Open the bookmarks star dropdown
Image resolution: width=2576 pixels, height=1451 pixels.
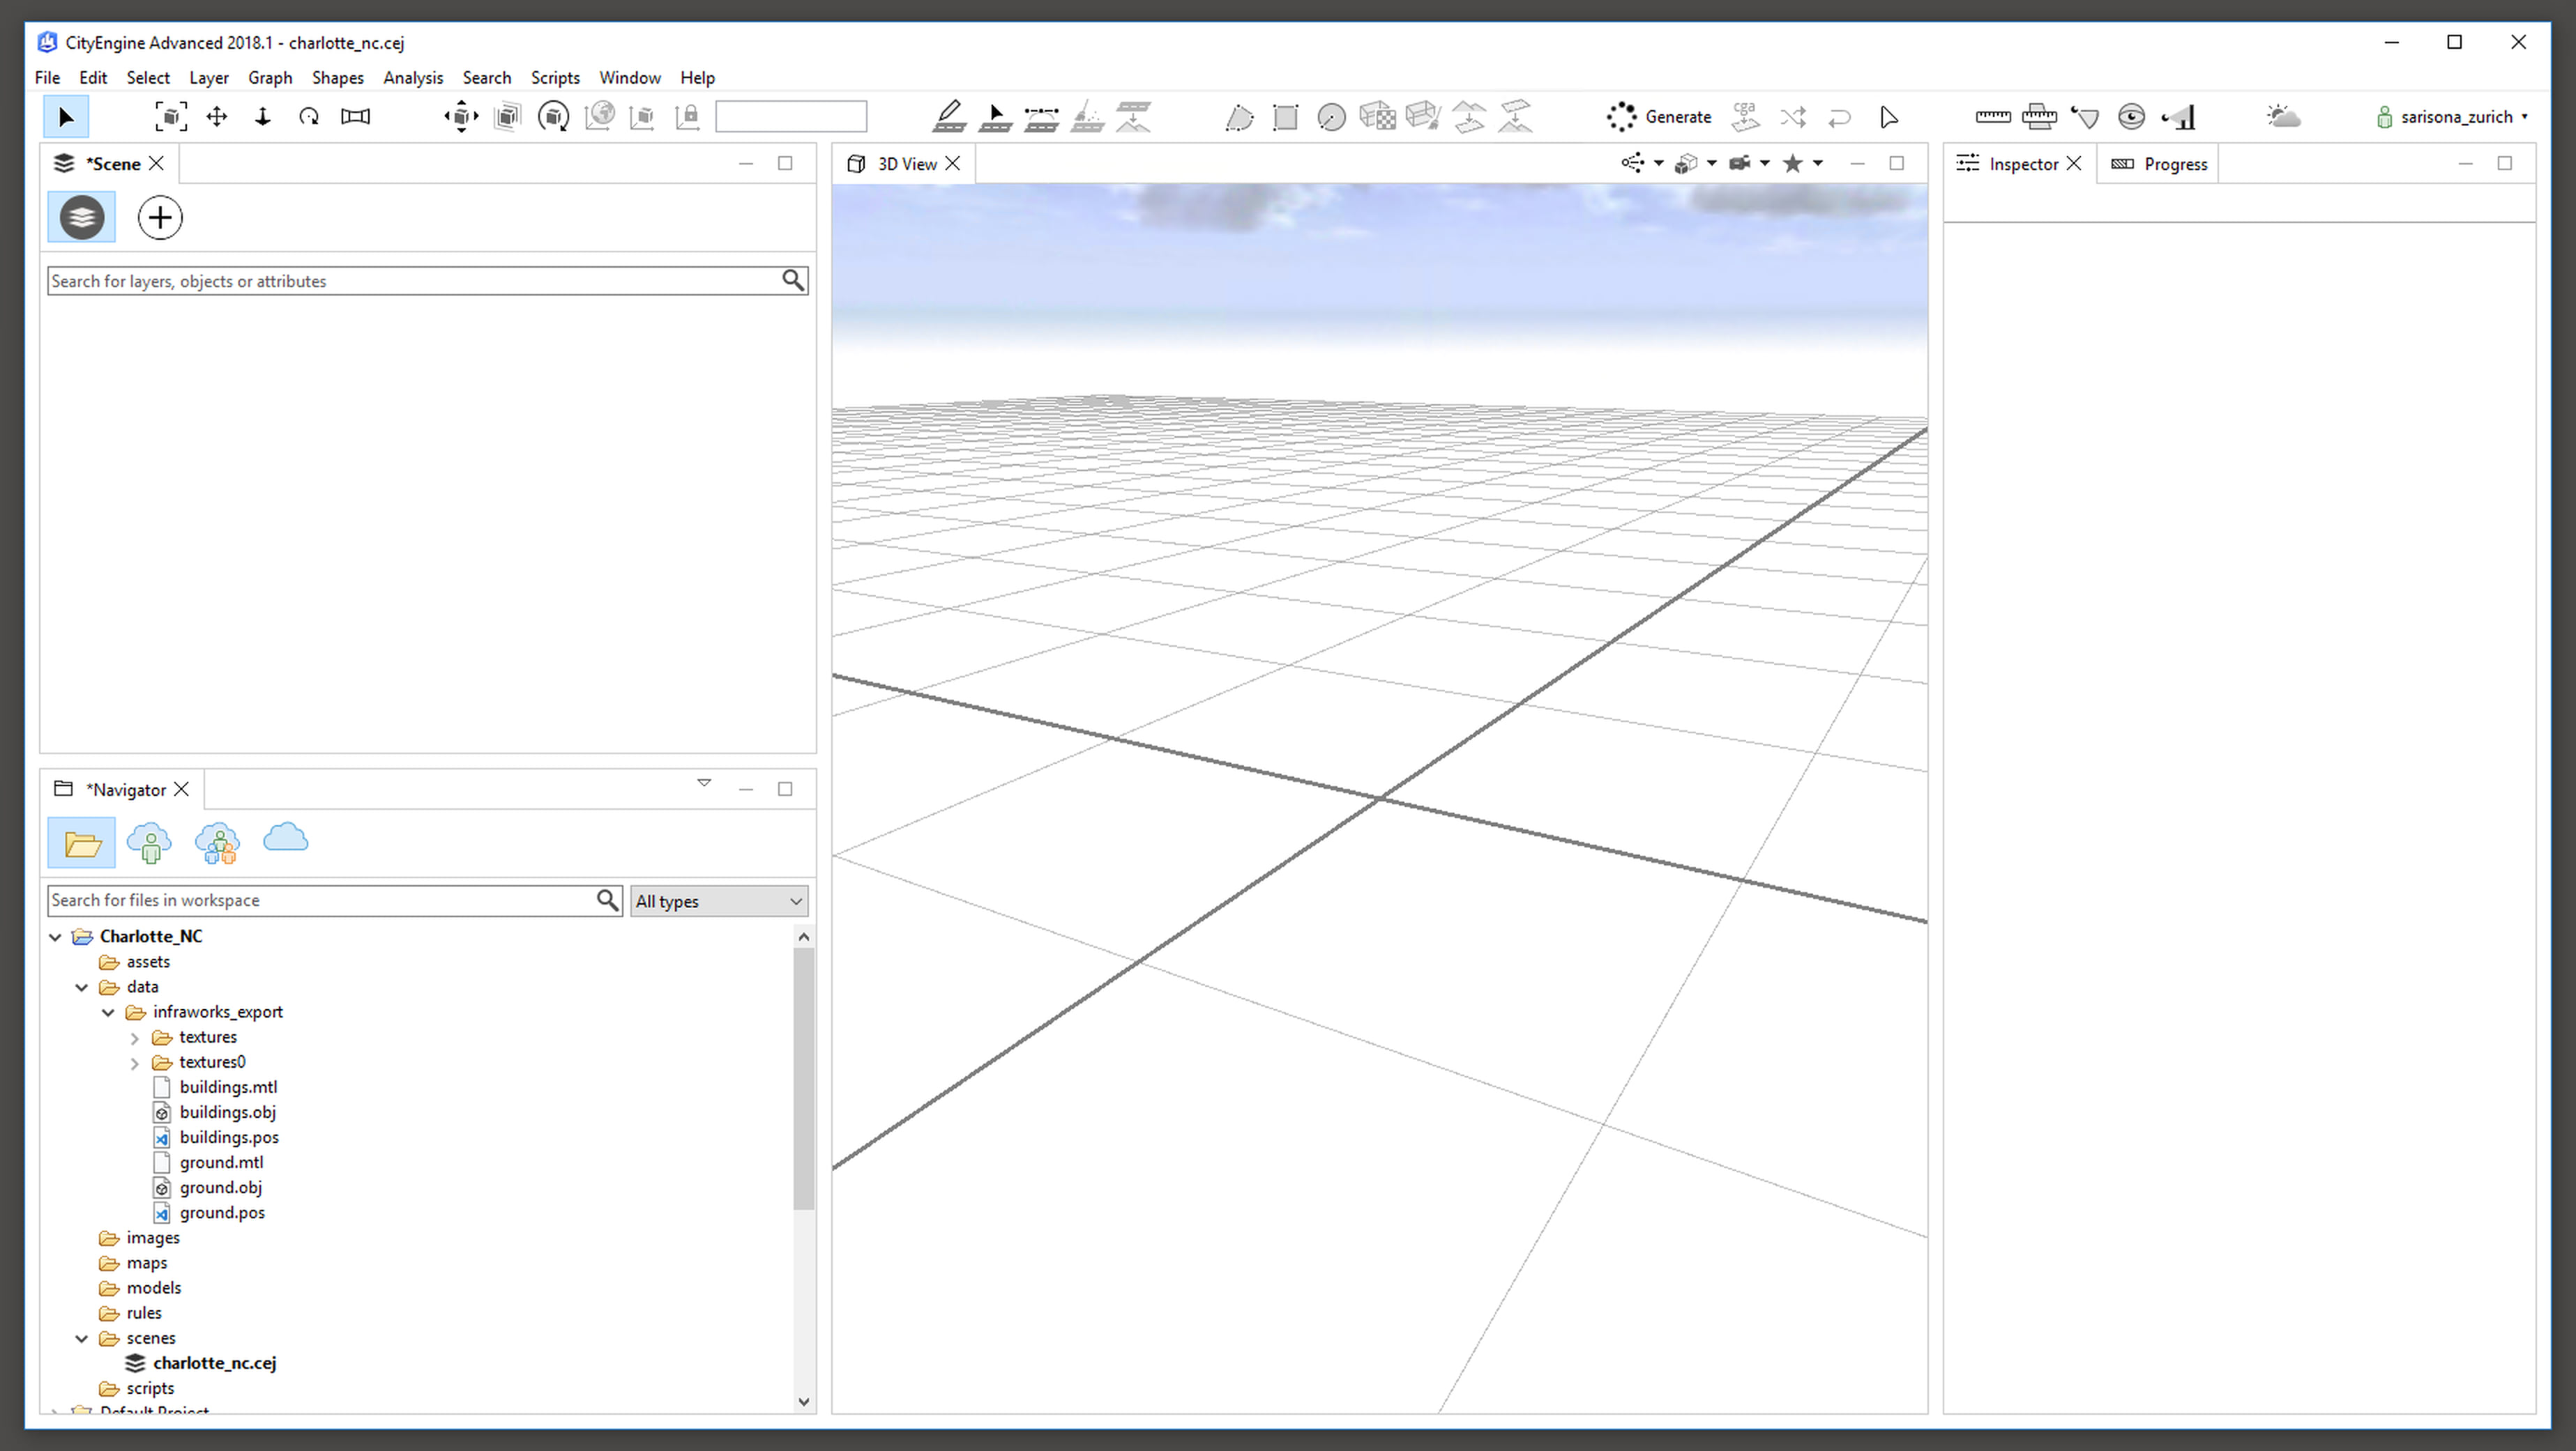1817,164
